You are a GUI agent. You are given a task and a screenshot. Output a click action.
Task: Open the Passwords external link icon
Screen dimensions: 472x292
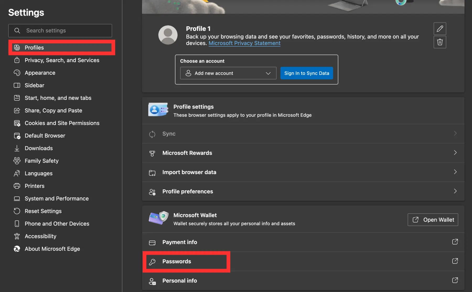tap(455, 261)
